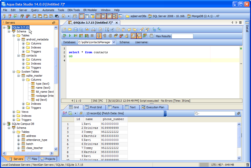Close the Untitled 7 query tab
Viewport: 251px width, 168px height.
coord(117,23)
